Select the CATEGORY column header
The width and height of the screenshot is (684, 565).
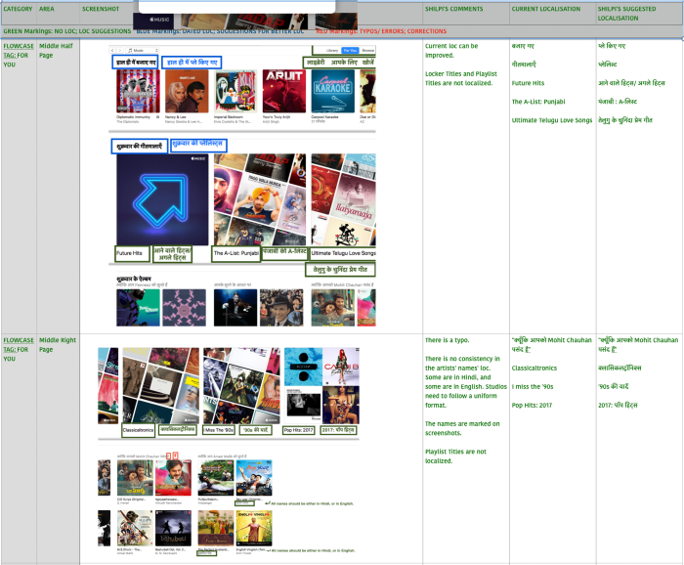18,8
